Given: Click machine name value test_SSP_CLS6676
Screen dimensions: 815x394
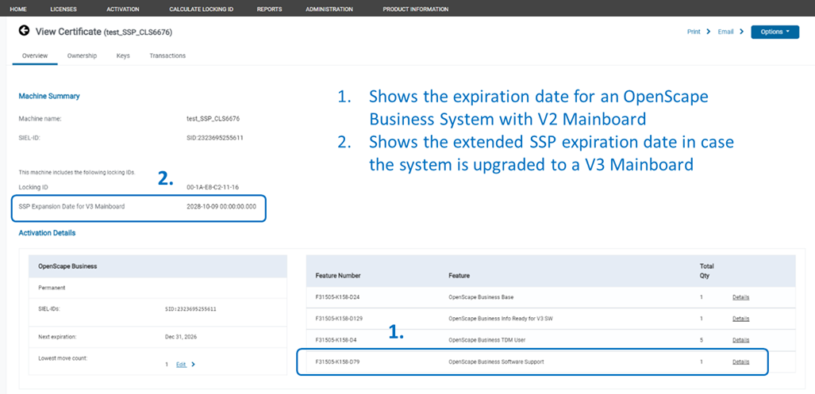Looking at the screenshot, I should point(213,119).
